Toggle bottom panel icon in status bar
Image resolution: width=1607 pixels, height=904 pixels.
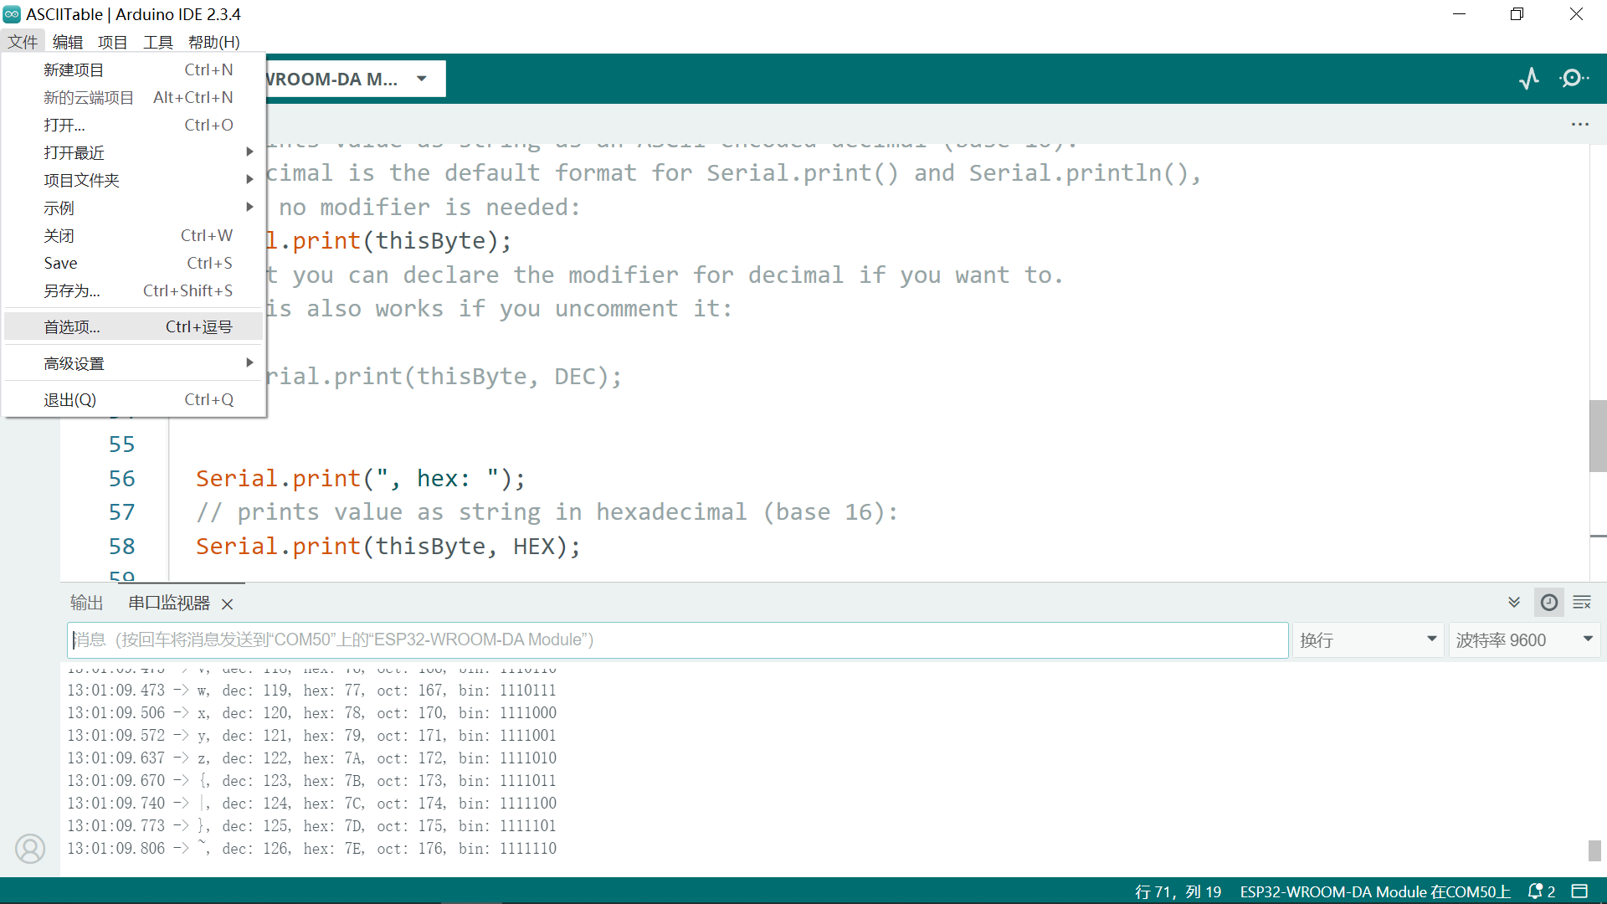tap(1579, 891)
